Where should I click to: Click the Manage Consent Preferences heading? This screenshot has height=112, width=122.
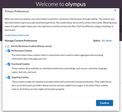21,41
